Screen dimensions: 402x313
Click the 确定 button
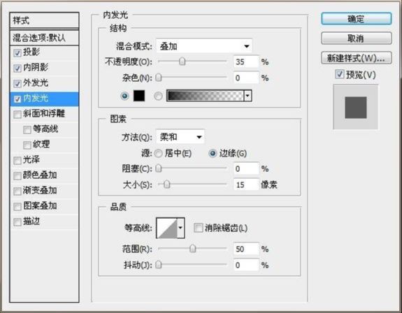pyautogui.click(x=357, y=19)
